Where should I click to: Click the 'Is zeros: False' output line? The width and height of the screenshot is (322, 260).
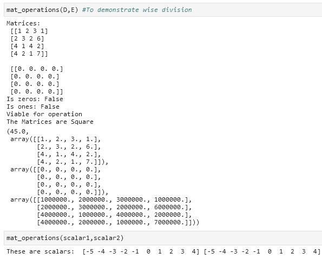(35, 99)
